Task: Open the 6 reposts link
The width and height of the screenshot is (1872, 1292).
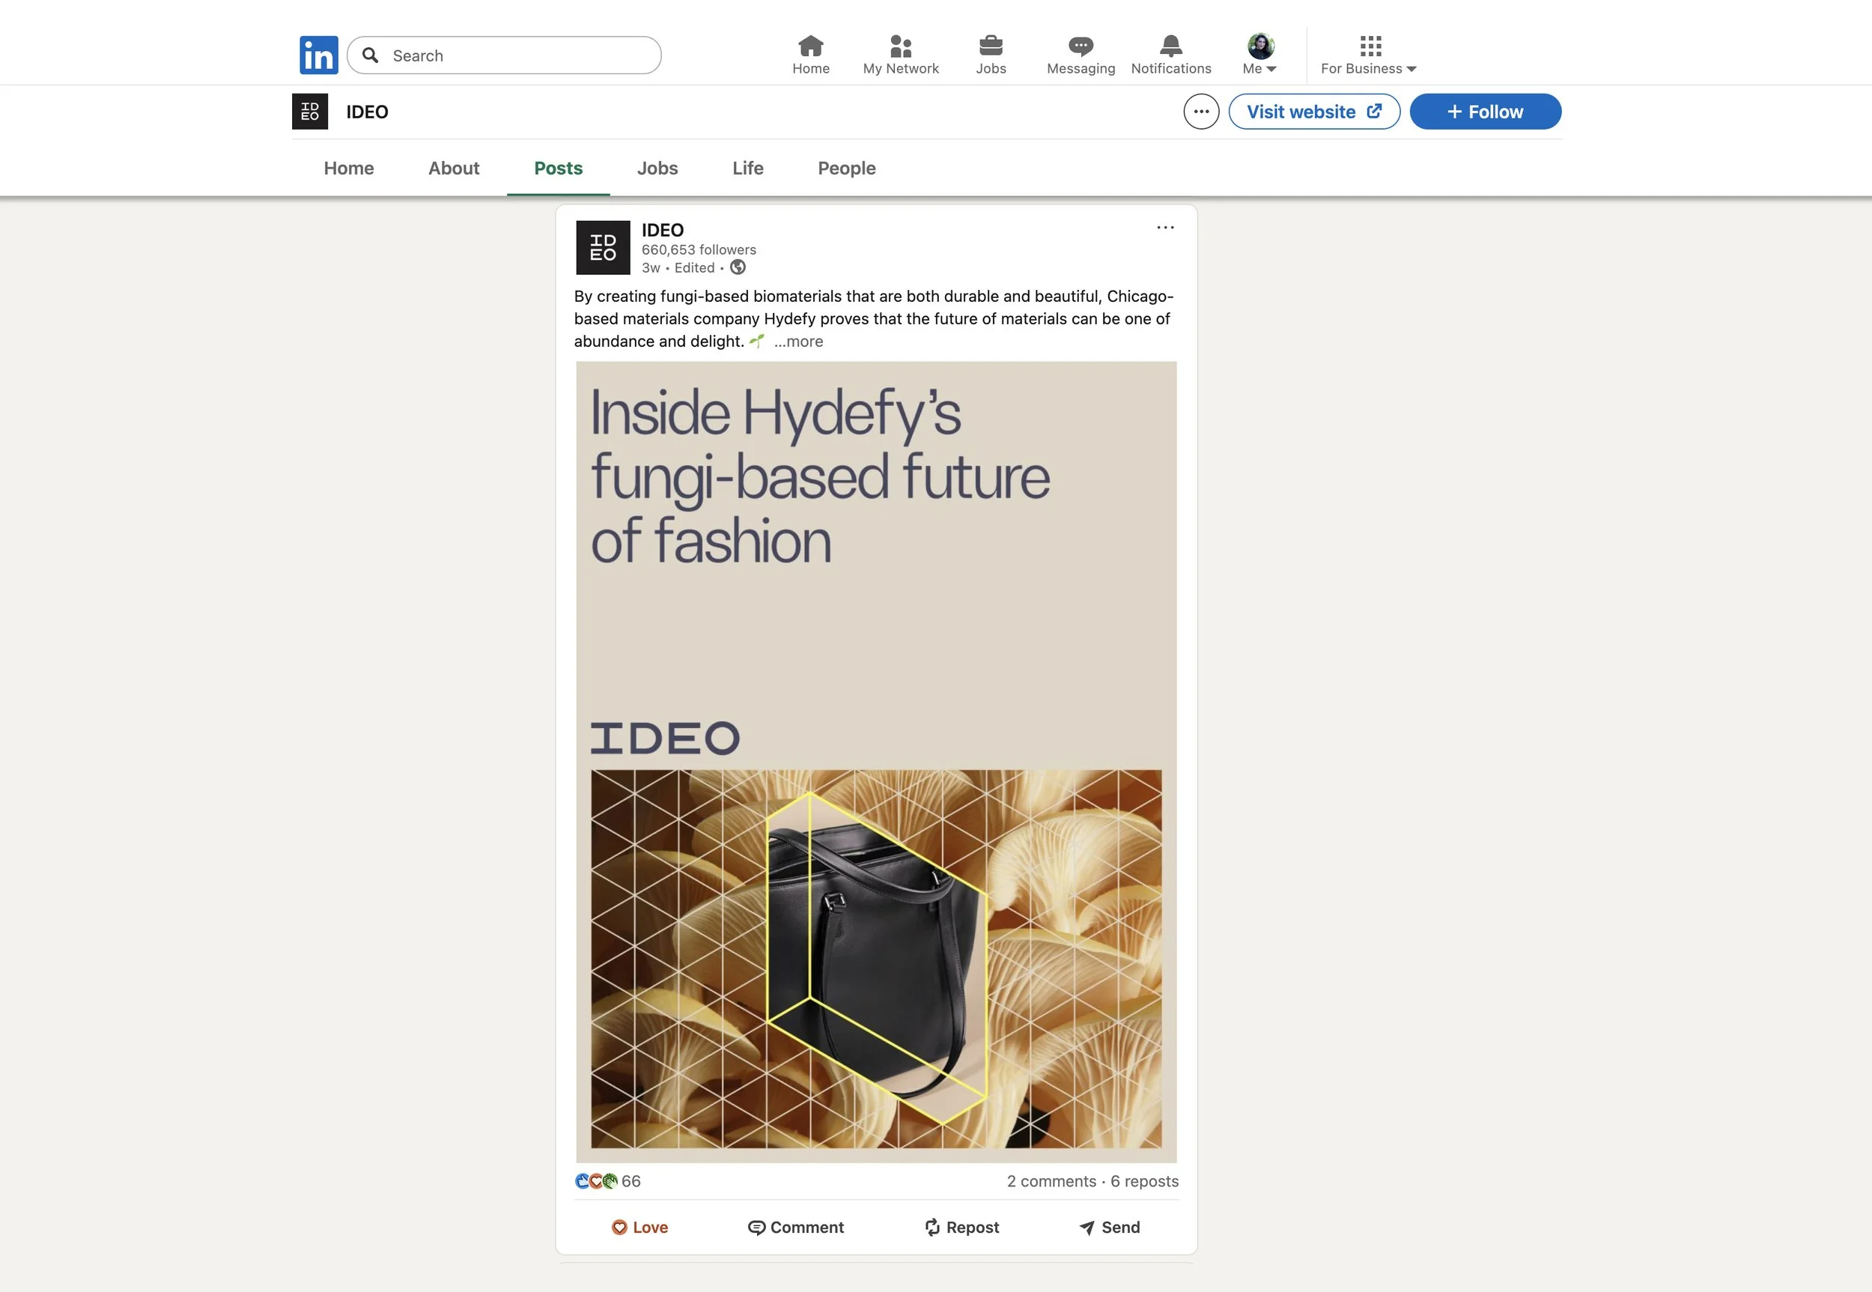Action: 1144,1181
